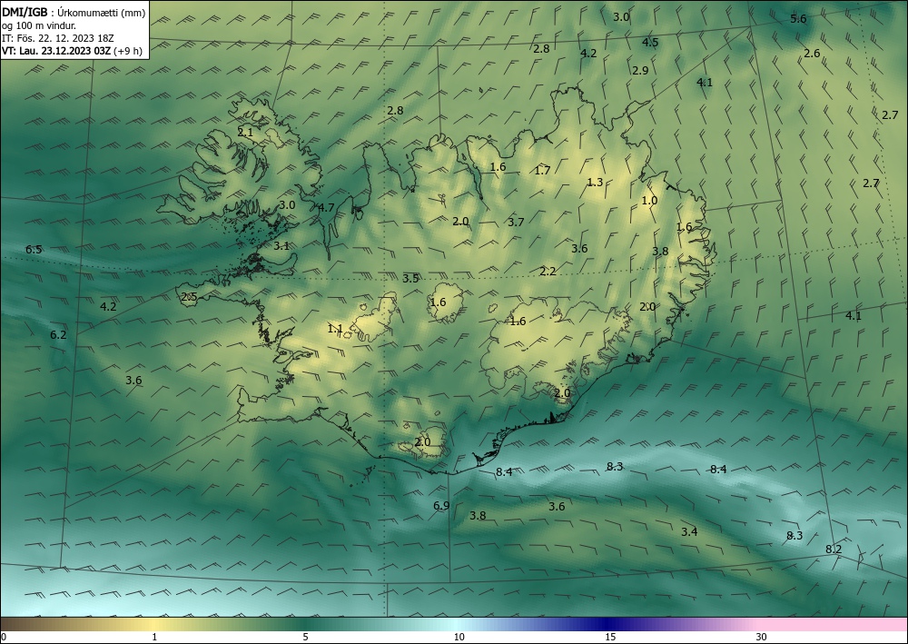
Task: Click the '15' label on the color scale
Action: [x=610, y=637]
